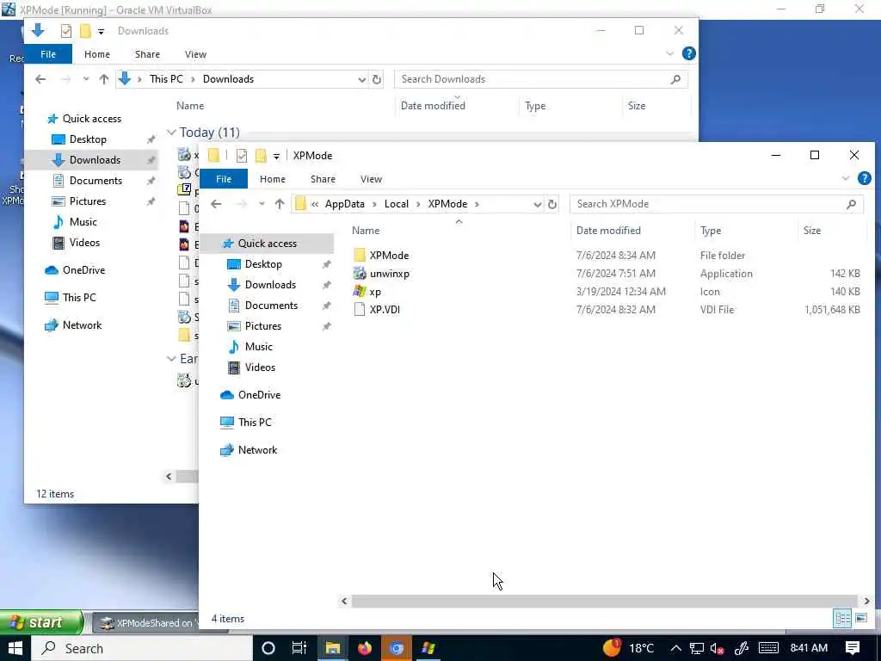881x661 pixels.
Task: Open notification center on taskbar
Action: [x=853, y=648]
